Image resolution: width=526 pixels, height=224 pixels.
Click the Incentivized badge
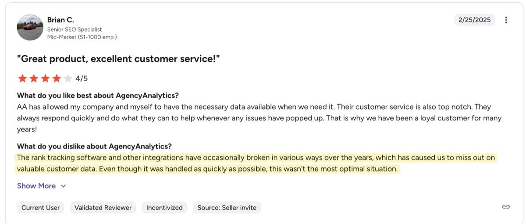[x=164, y=208]
